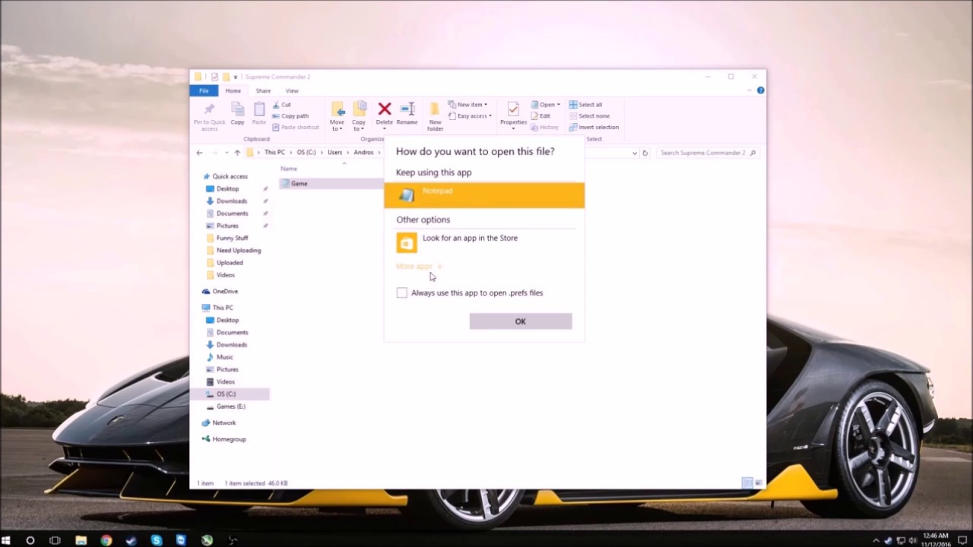The width and height of the screenshot is (973, 547).
Task: Click the Paste shortcut command
Action: (x=296, y=128)
